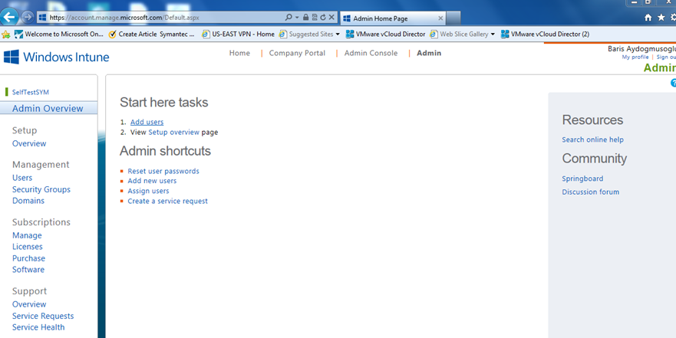
Task: Select the Admin Home Page tab
Action: coord(392,18)
